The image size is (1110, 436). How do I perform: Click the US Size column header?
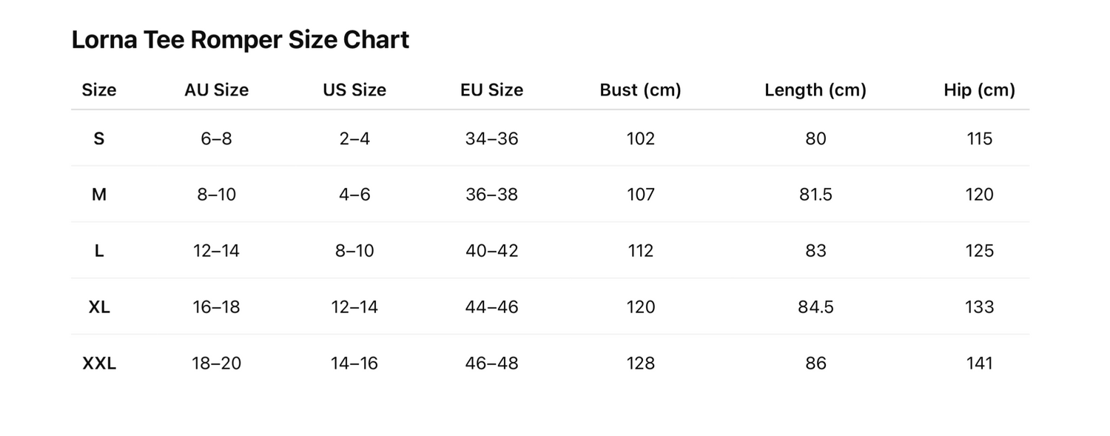[x=354, y=90]
